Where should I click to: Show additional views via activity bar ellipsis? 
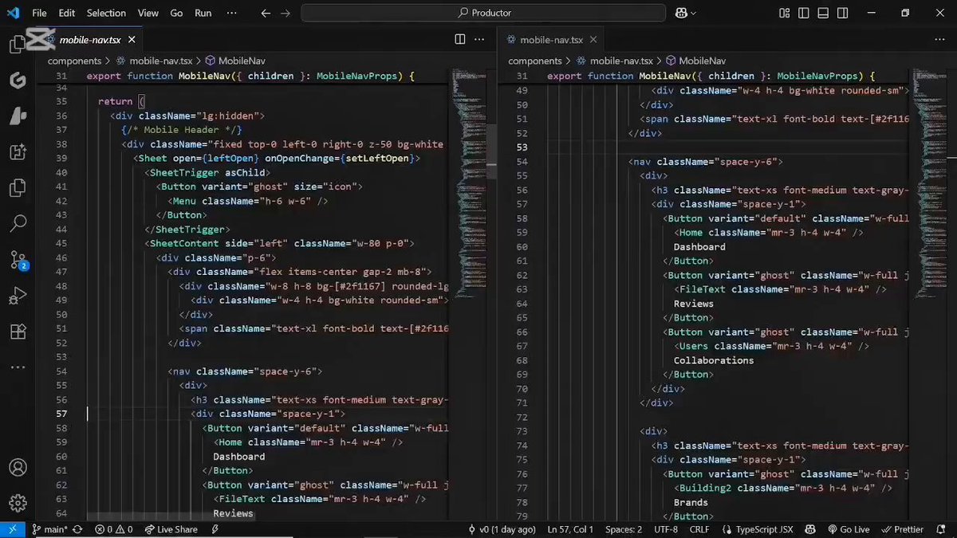(18, 367)
